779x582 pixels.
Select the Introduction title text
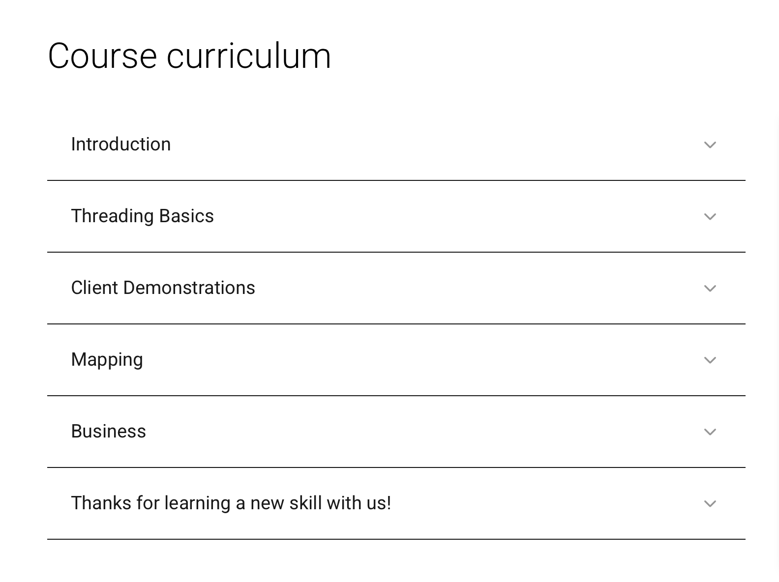click(121, 145)
